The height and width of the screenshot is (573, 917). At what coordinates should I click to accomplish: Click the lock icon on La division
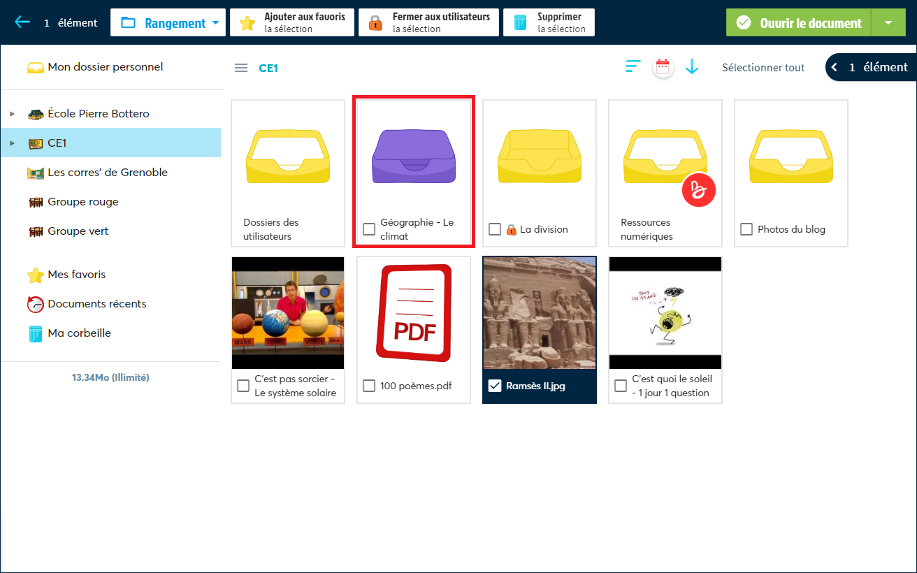(511, 229)
